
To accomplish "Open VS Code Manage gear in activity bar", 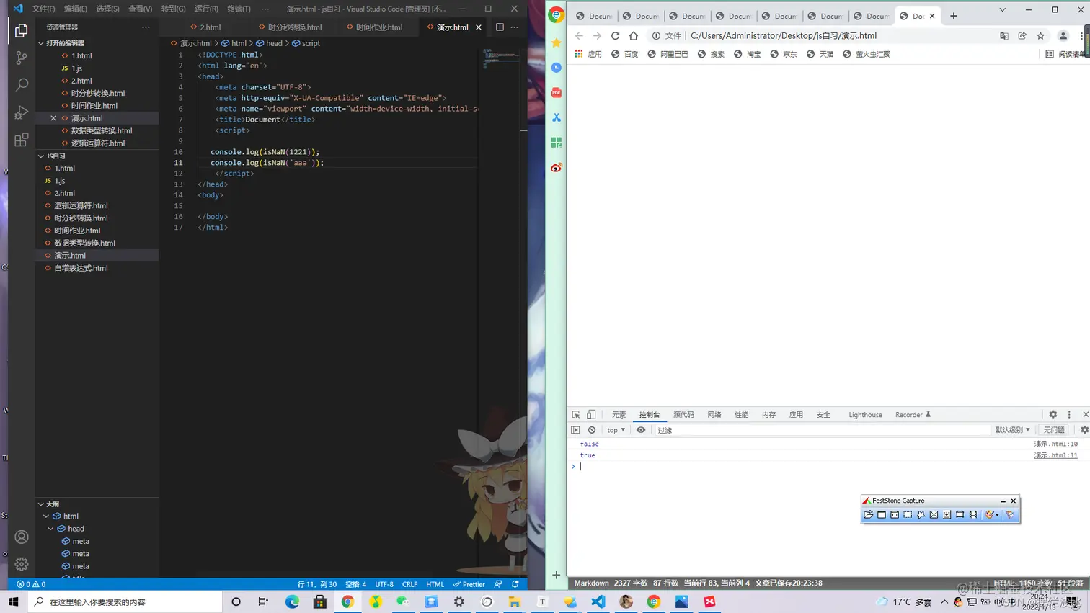I will click(x=22, y=564).
